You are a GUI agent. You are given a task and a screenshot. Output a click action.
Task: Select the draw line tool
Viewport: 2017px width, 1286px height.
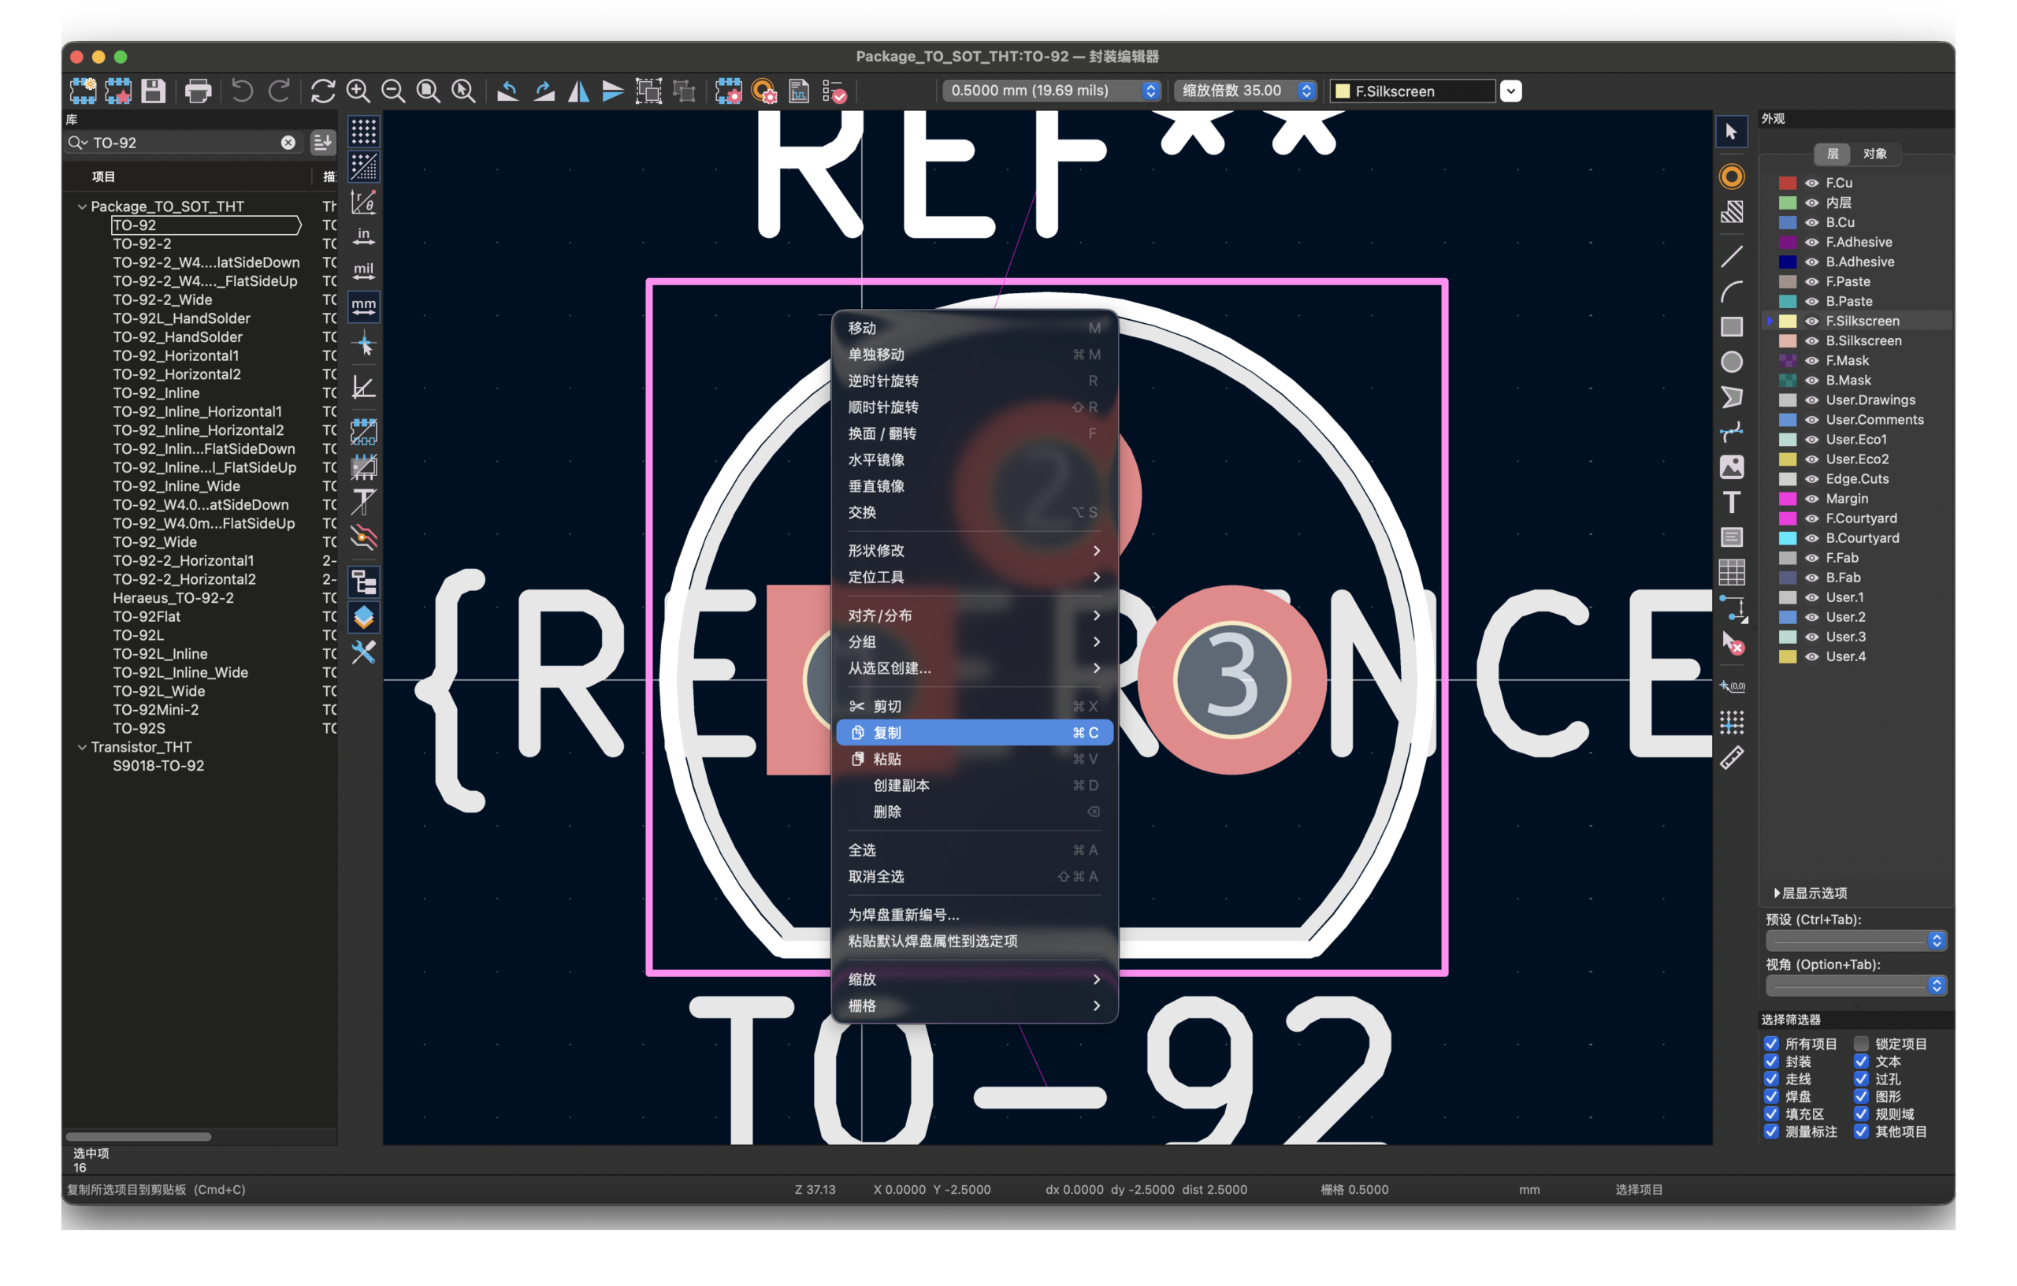point(1731,256)
